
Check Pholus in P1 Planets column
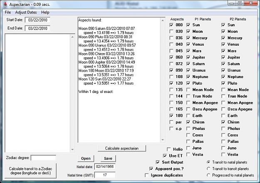pyautogui.click(x=188, y=129)
